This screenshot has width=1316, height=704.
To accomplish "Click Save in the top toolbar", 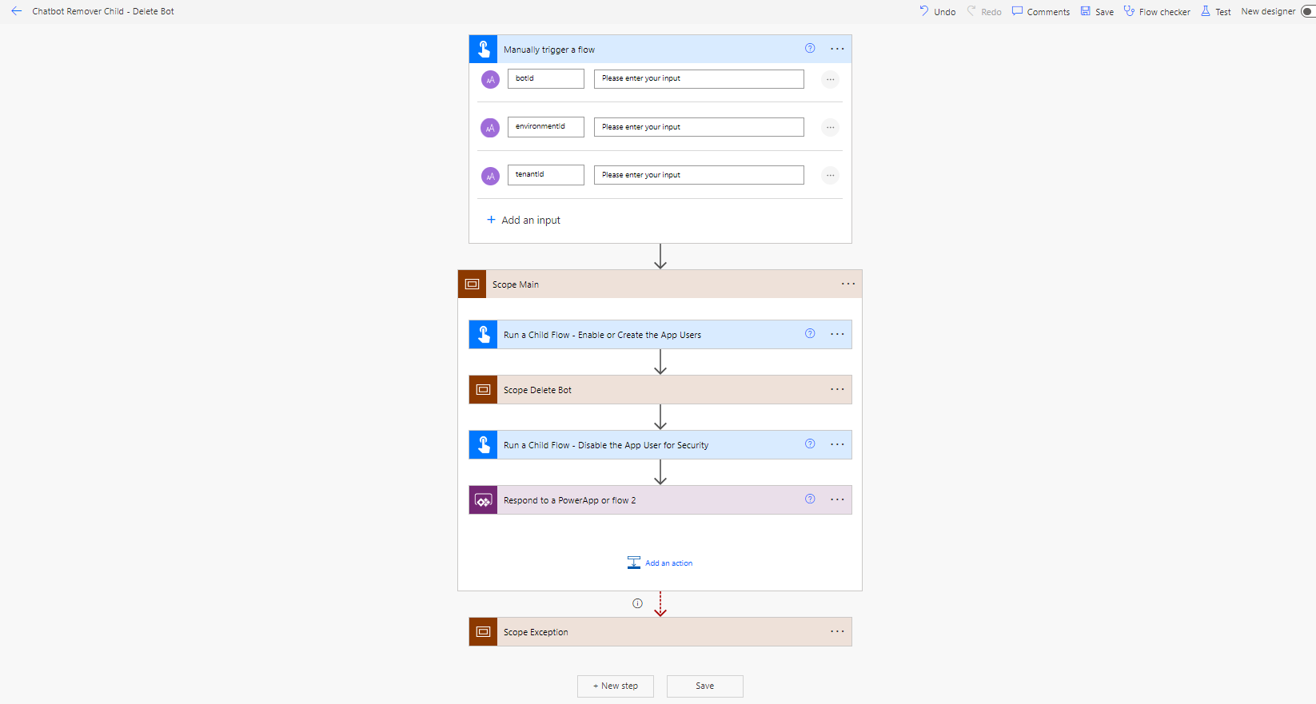I will point(1097,11).
